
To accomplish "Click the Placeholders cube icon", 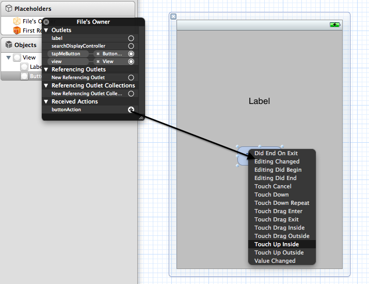I will [9, 8].
